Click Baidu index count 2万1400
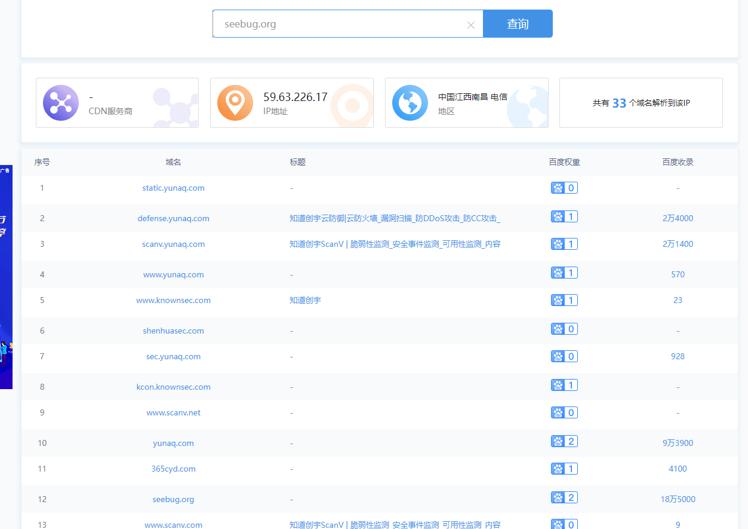 (678, 244)
